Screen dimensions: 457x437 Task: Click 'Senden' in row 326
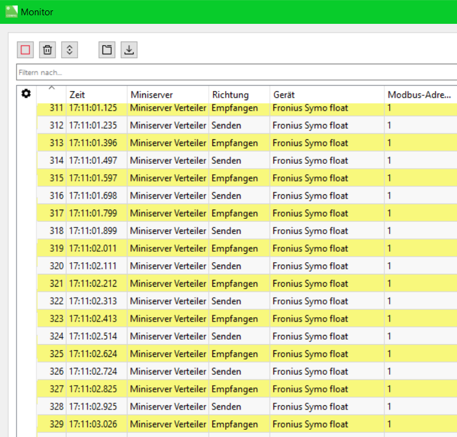(x=226, y=372)
